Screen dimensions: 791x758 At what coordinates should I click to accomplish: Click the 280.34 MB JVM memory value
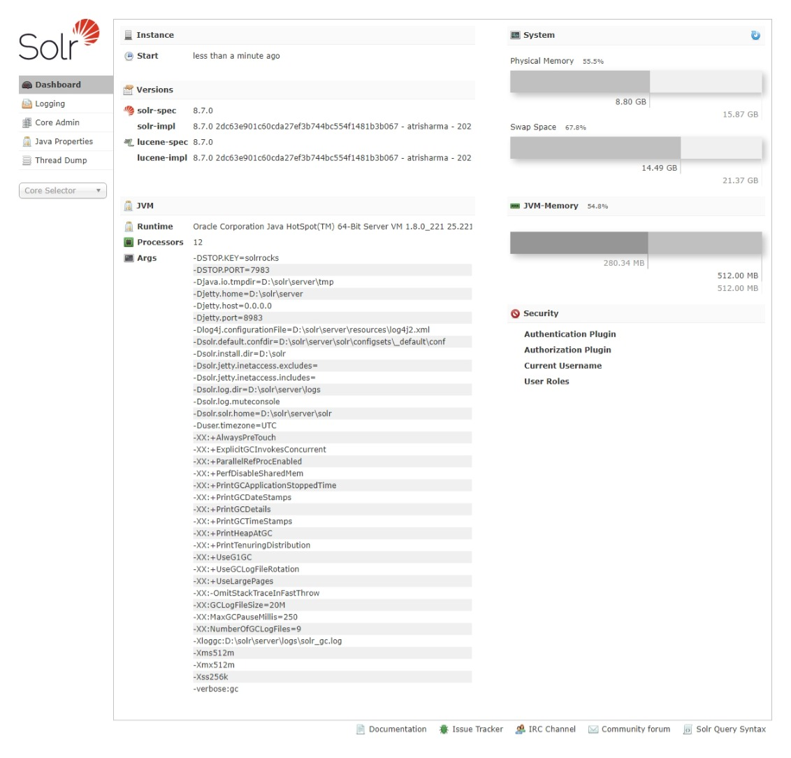tap(624, 264)
